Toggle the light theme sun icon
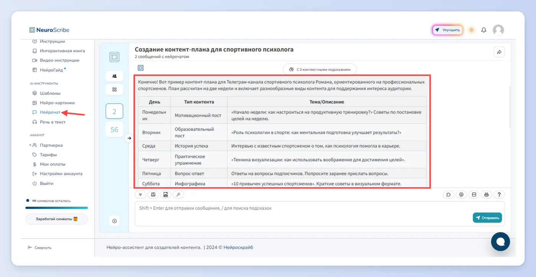 pos(471,30)
